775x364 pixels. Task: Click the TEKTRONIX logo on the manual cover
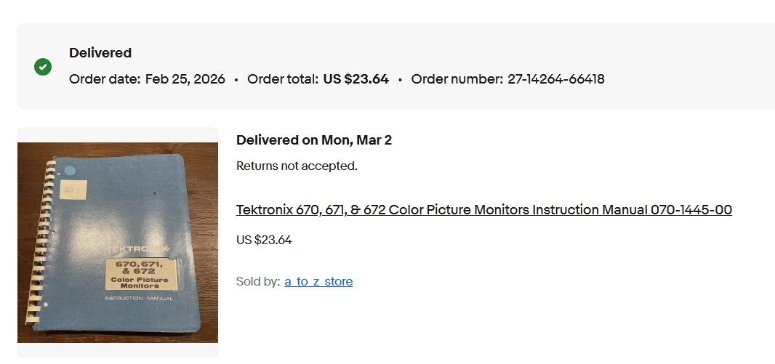139,249
